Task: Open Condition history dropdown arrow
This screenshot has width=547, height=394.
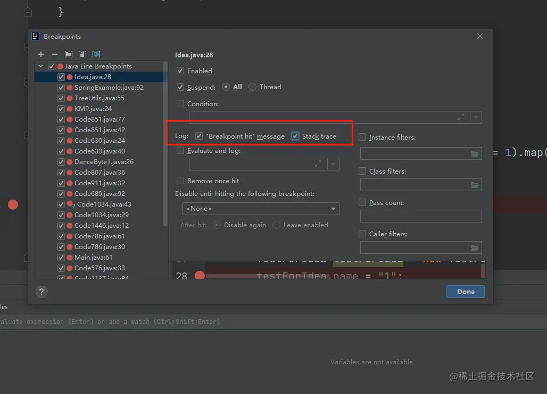Action: click(x=476, y=118)
